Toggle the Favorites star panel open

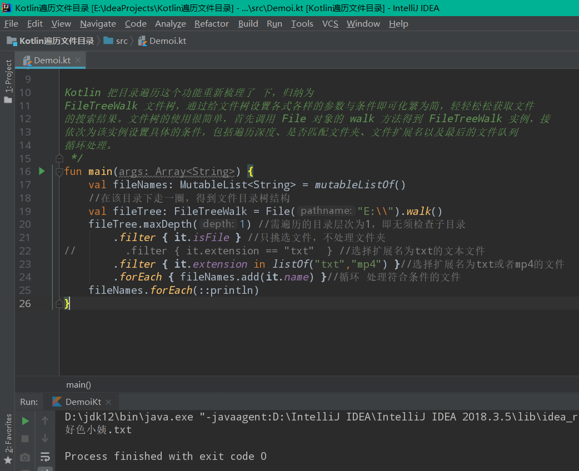click(x=8, y=459)
